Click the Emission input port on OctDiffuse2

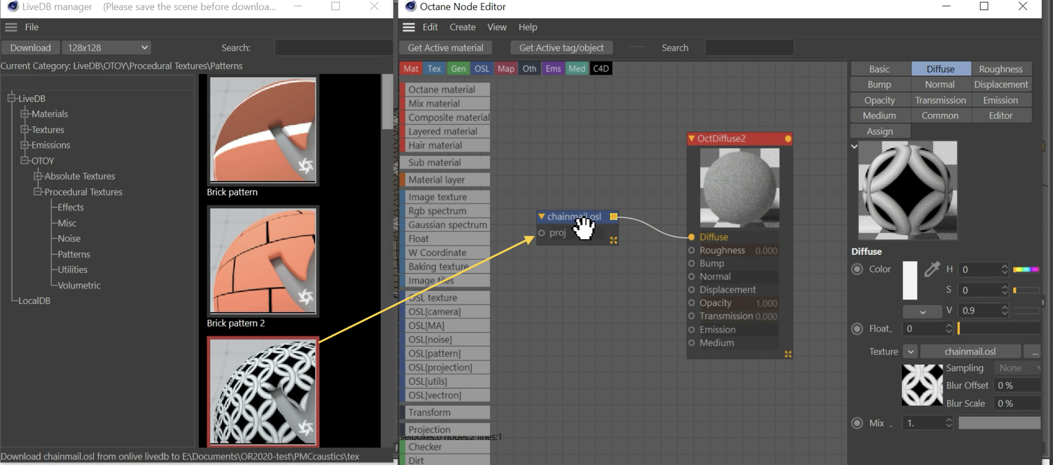(691, 330)
